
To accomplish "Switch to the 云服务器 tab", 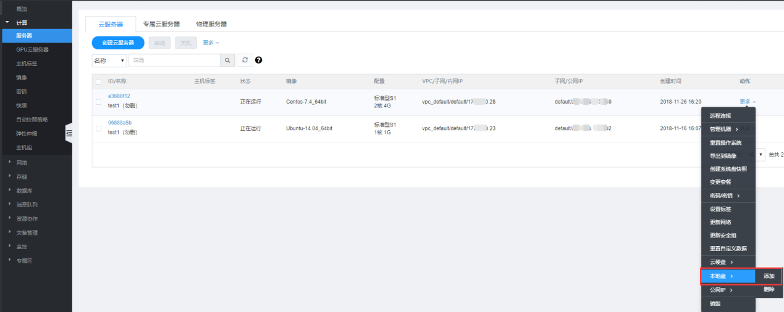I will [x=111, y=25].
